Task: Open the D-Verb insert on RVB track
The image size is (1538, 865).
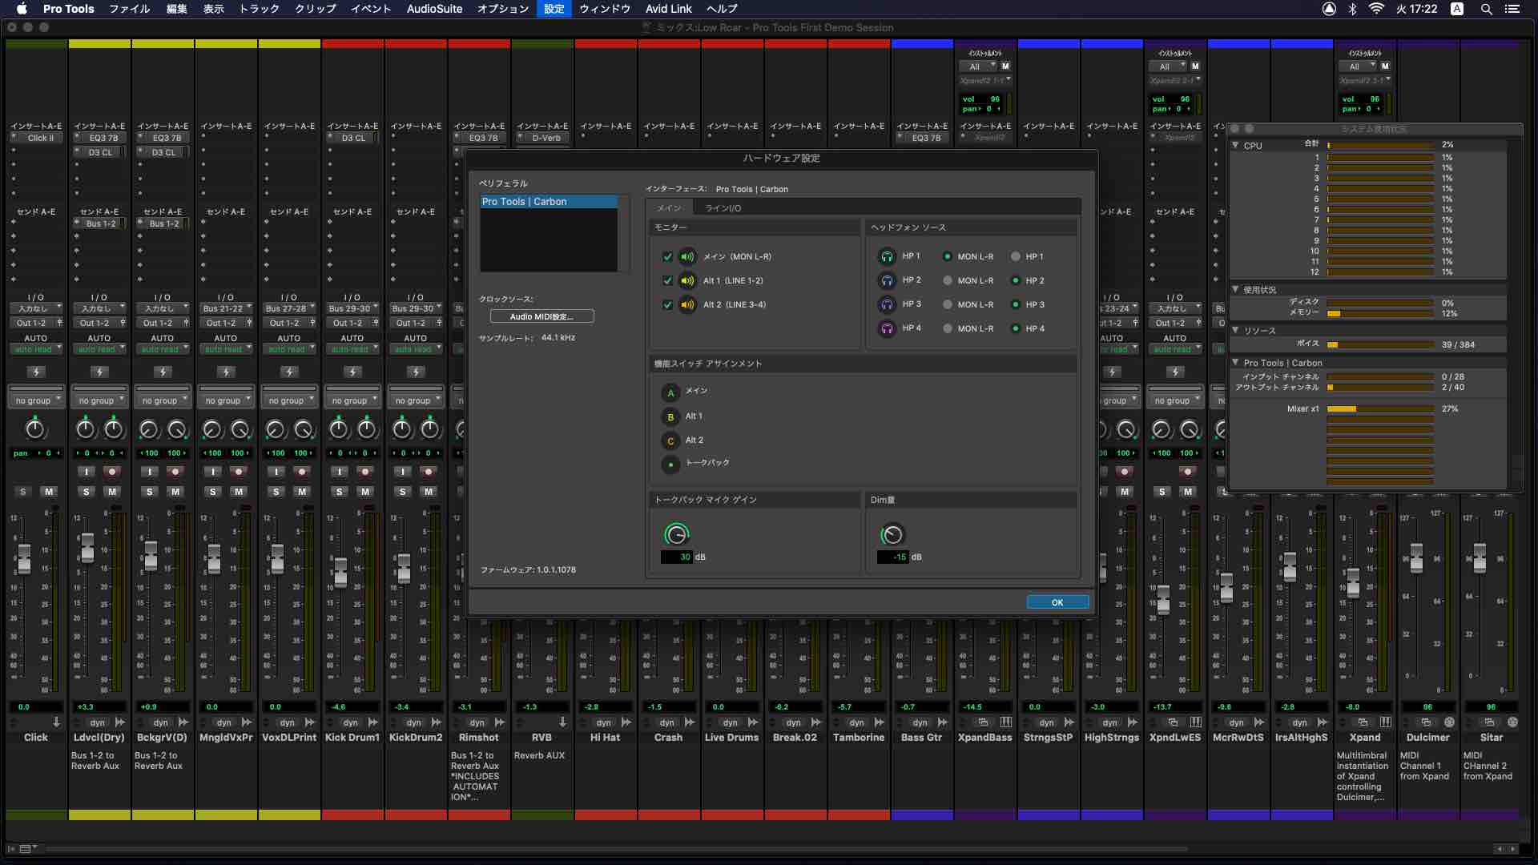Action: tap(546, 138)
